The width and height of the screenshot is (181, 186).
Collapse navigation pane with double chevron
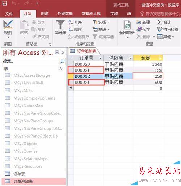click(x=63, y=52)
